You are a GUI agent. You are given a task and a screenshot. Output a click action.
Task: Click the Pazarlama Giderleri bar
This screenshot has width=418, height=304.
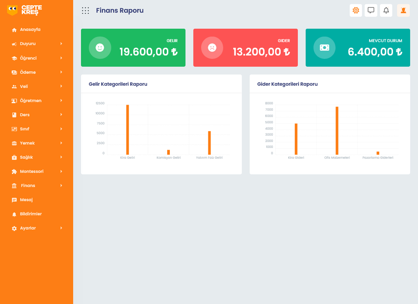tap(378, 153)
